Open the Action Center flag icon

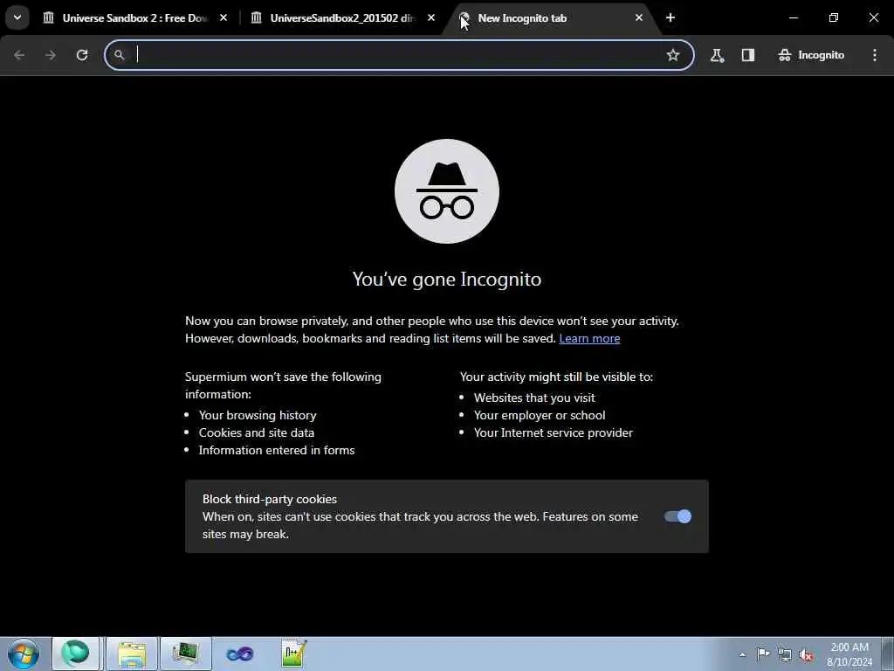pos(763,654)
